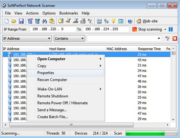The height and width of the screenshot is (138, 180).
Task: Click the row with 43 ms response time
Action: point(87,60)
